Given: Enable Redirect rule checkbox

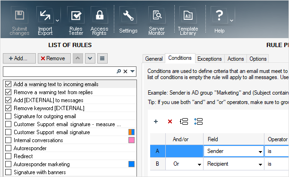Looking at the screenshot, I should (8, 156).
